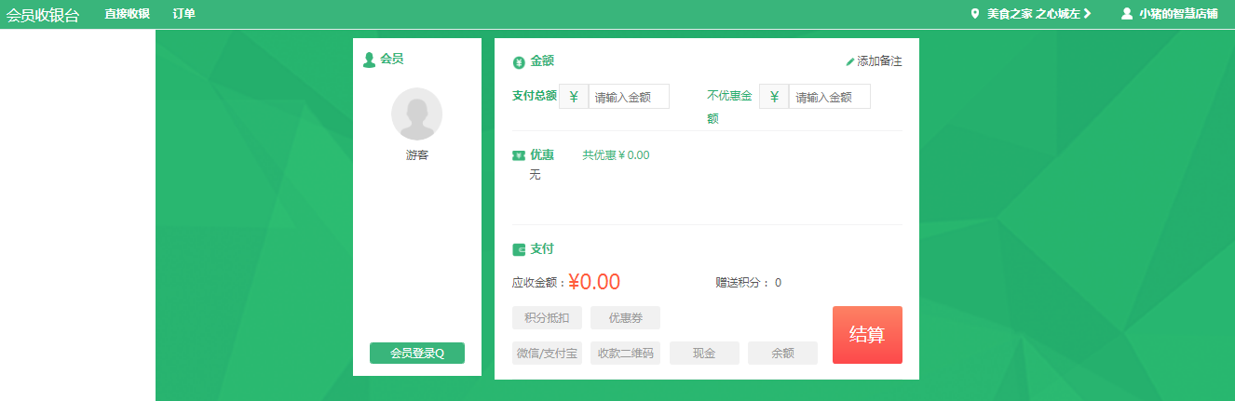Image resolution: width=1235 pixels, height=401 pixels.
Task: Focus the 支付总额 amount input field
Action: pyautogui.click(x=629, y=97)
